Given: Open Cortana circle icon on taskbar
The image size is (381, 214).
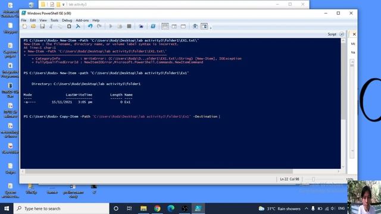Looking at the screenshot, I should click(116, 209).
